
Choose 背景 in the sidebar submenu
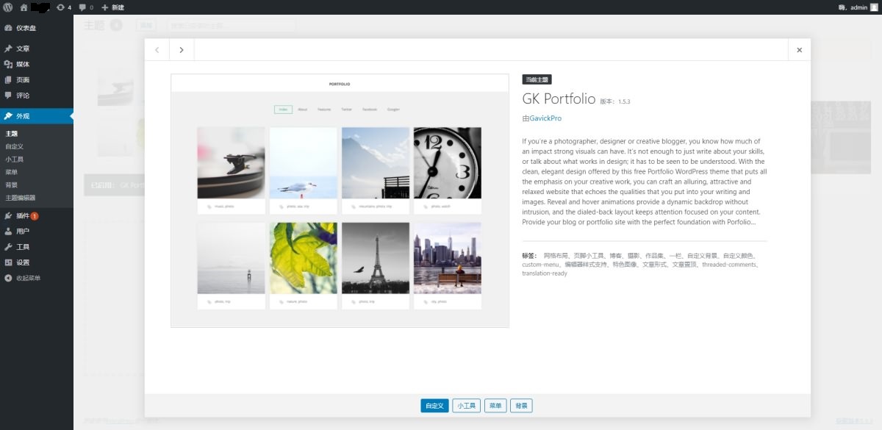[12, 184]
